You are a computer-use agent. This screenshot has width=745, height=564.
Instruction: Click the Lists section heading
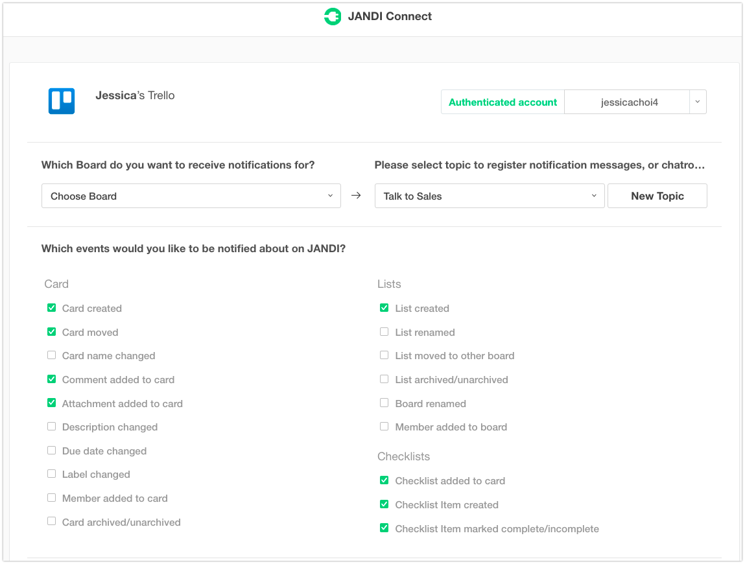pyautogui.click(x=389, y=284)
